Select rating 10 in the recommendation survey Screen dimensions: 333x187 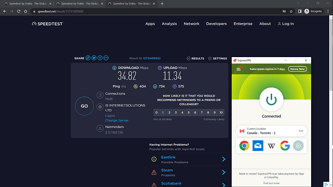point(221,112)
